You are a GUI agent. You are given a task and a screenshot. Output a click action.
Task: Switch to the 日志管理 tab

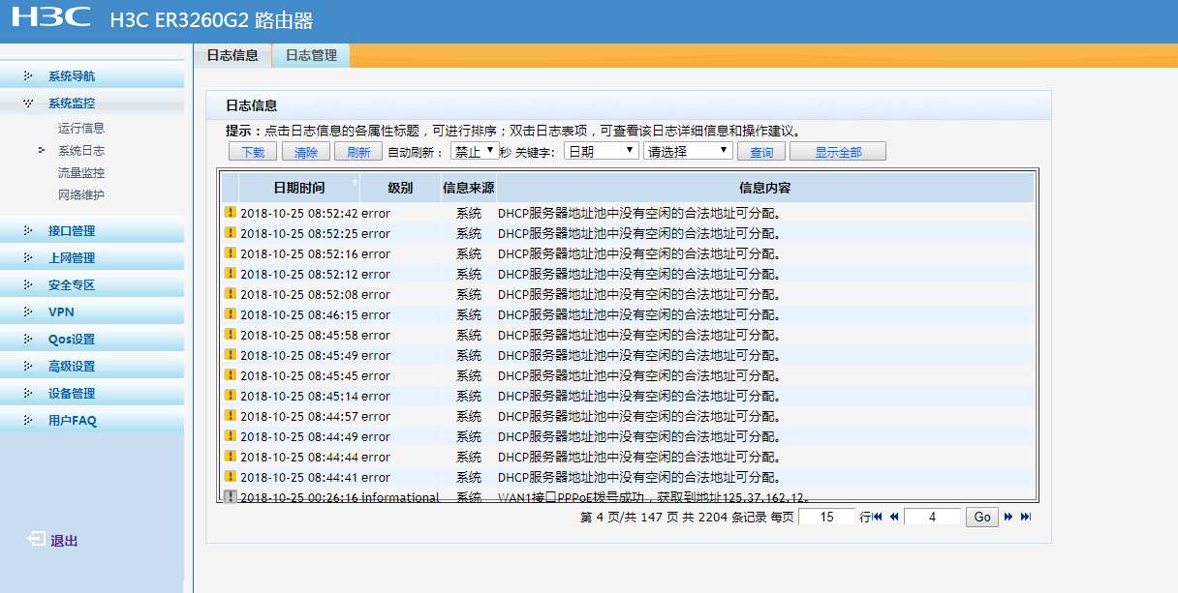[311, 56]
